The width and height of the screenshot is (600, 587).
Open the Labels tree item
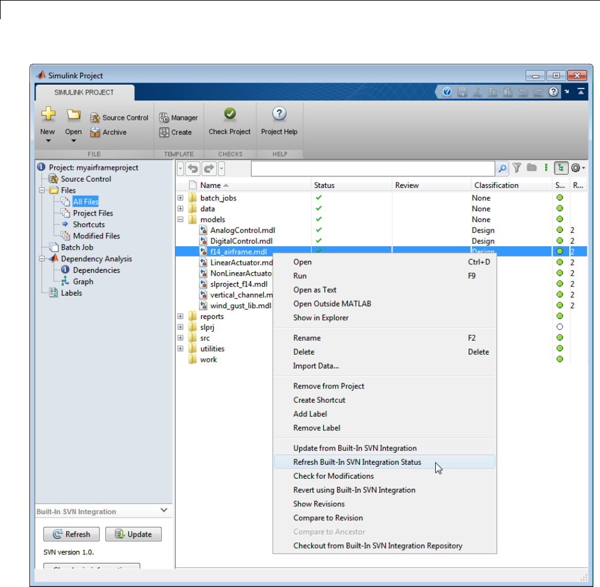click(x=71, y=293)
